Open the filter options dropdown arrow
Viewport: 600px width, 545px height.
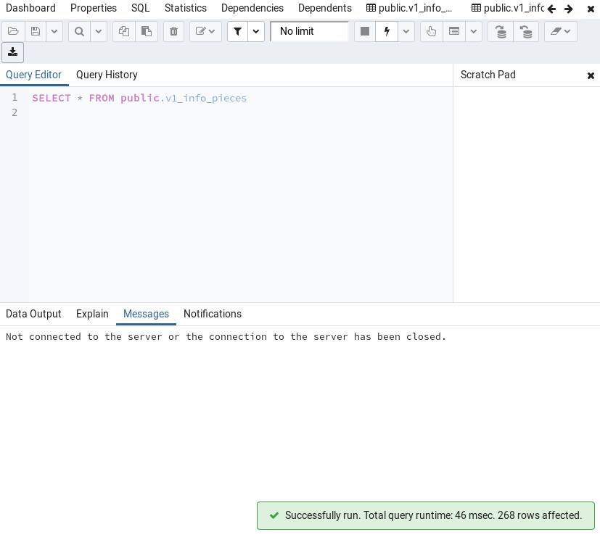click(256, 31)
